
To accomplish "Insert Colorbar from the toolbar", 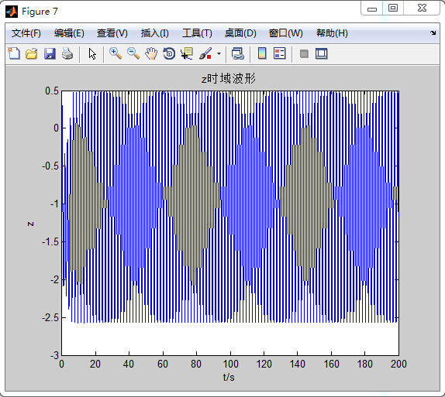I will tap(262, 53).
